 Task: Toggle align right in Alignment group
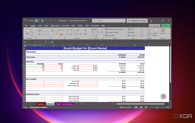coord(74,34)
